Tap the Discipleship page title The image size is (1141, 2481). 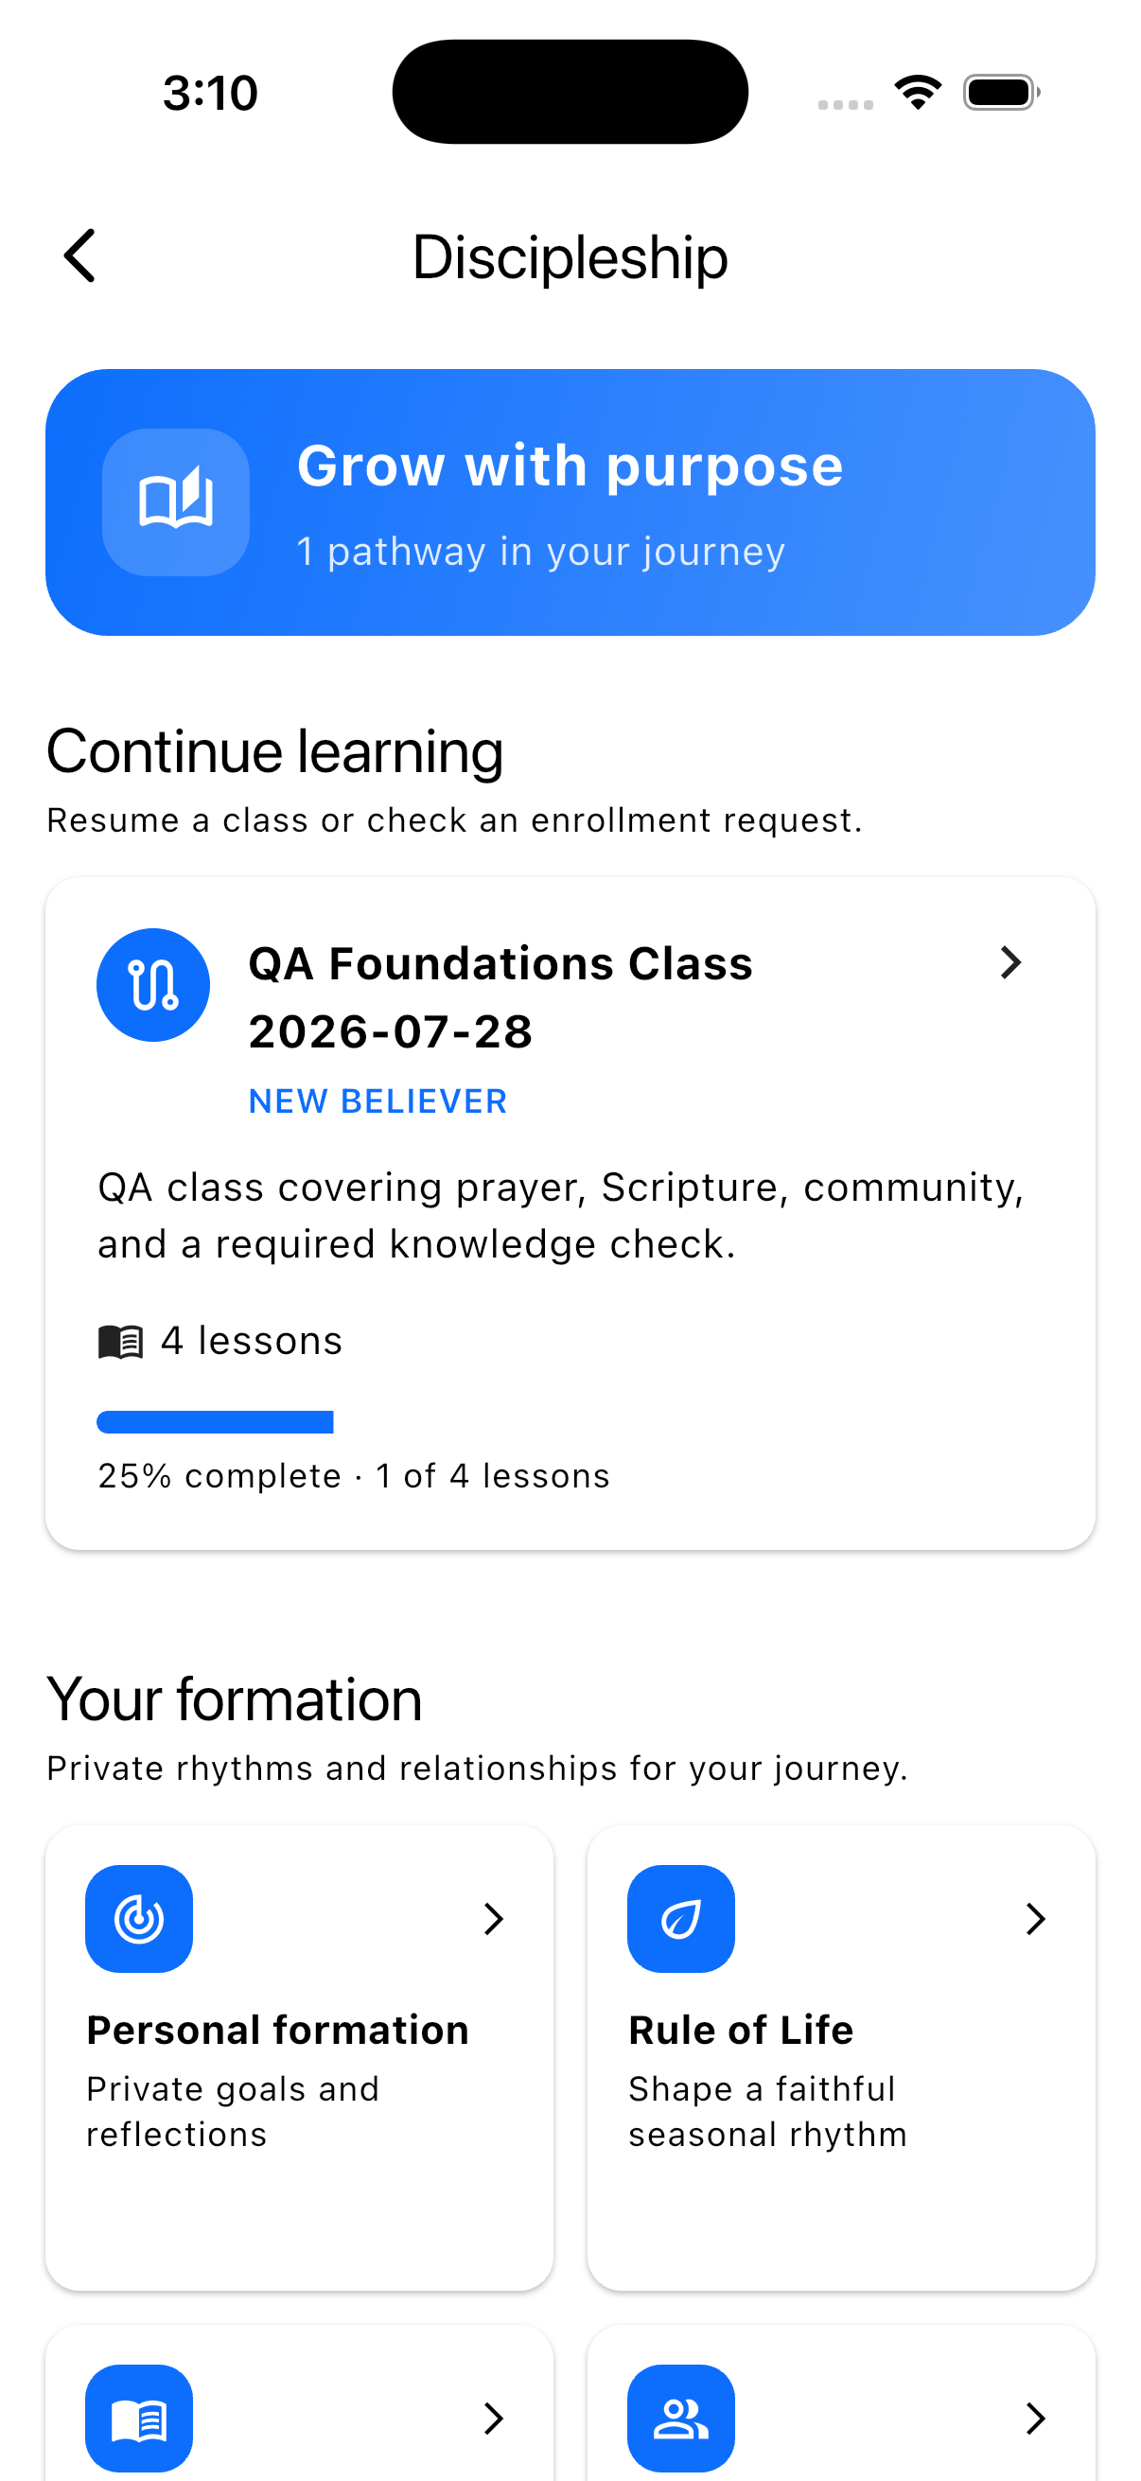[x=570, y=257]
